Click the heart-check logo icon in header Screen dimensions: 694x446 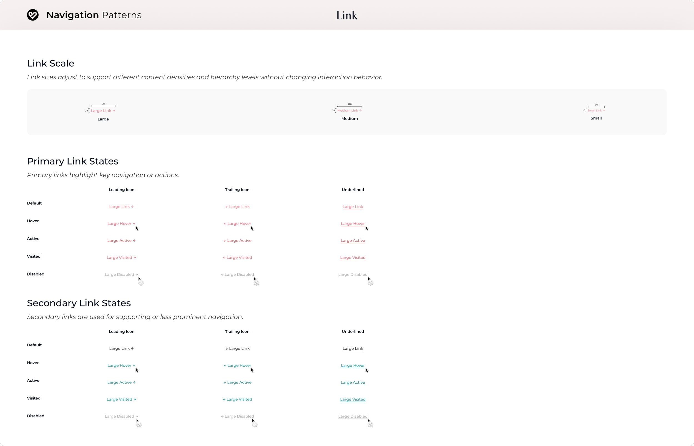click(33, 15)
